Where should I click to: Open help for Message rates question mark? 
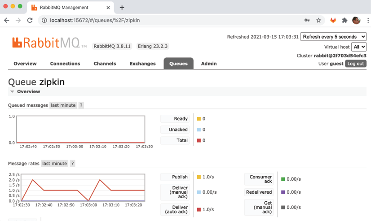pos(73,163)
